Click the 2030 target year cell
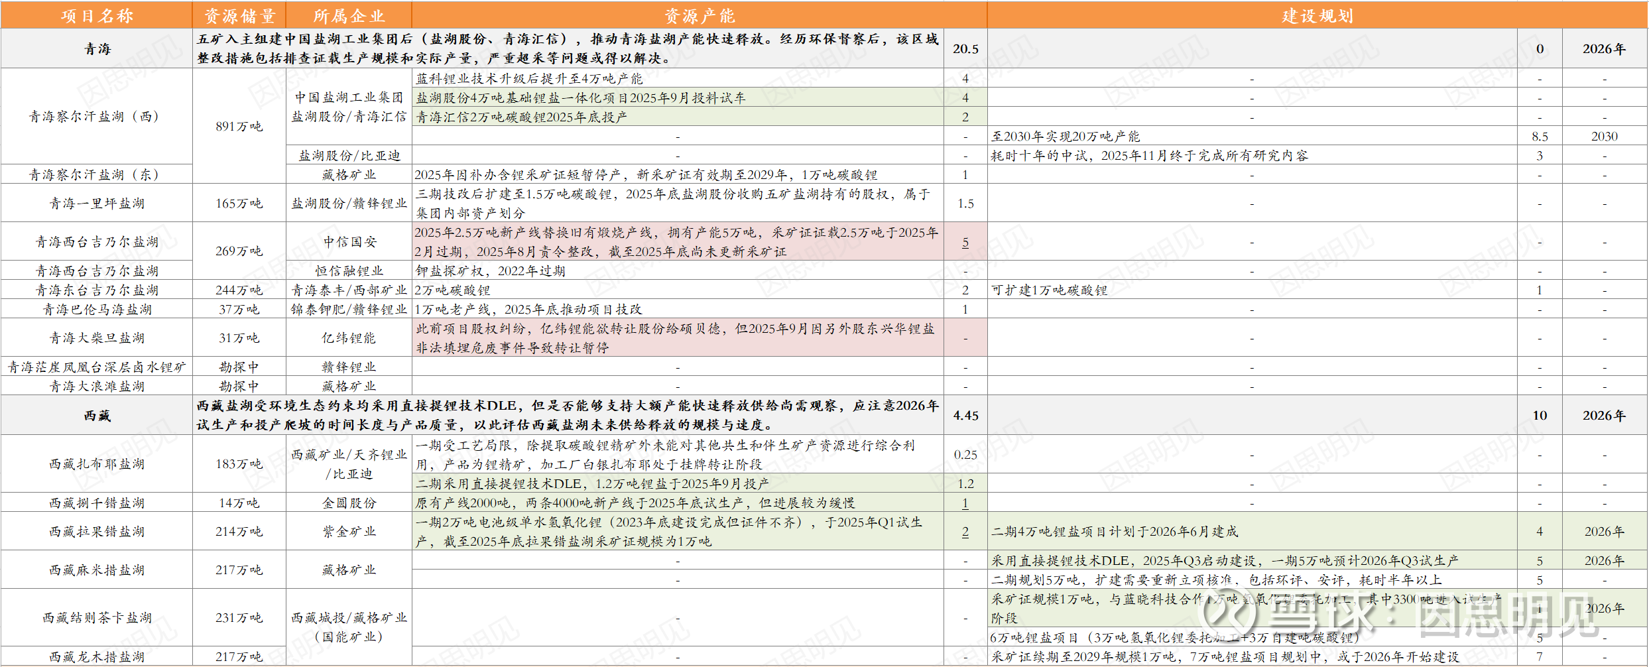Image resolution: width=1649 pixels, height=667 pixels. point(1605,136)
